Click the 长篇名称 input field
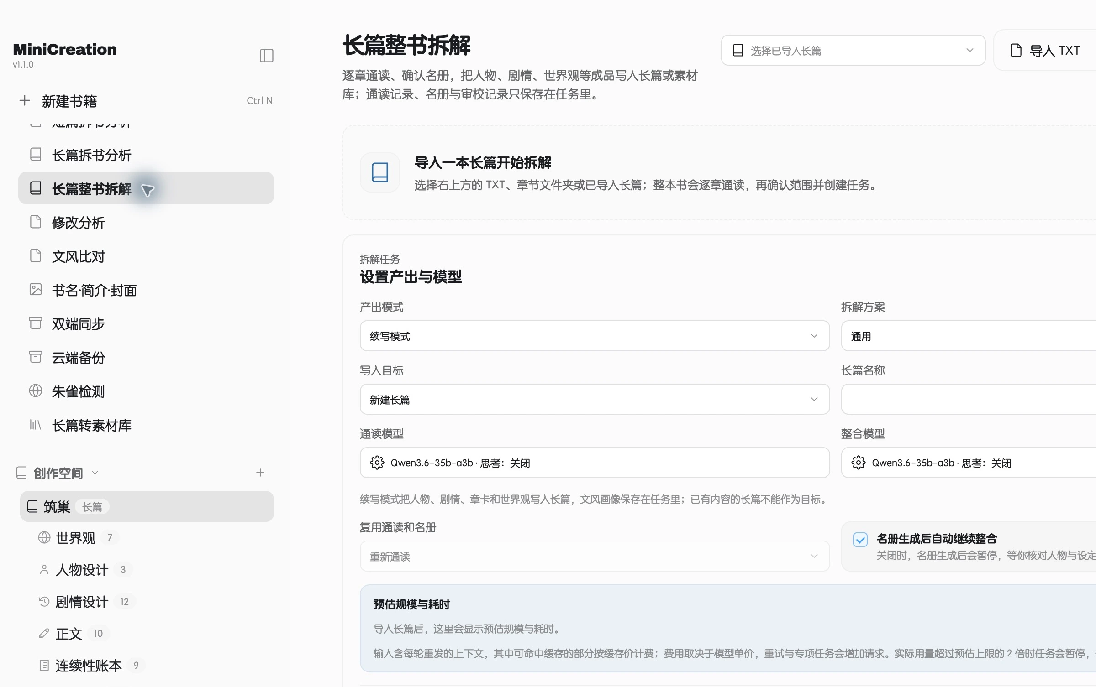Image resolution: width=1096 pixels, height=687 pixels. tap(969, 400)
